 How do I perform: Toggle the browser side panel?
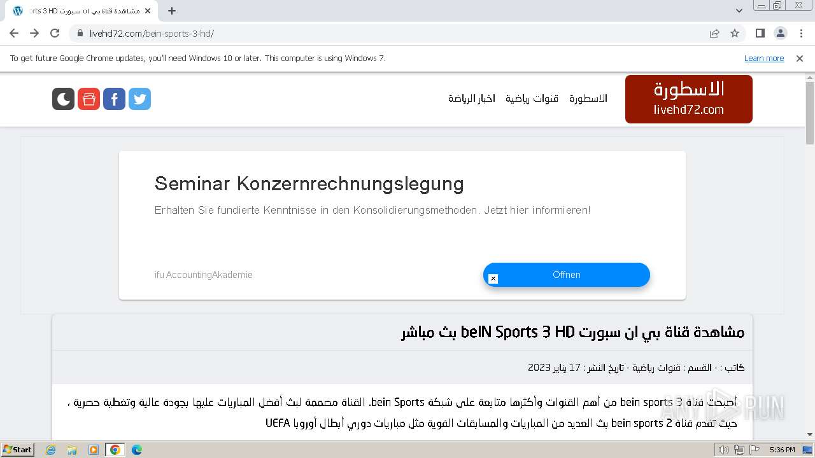pyautogui.click(x=760, y=33)
